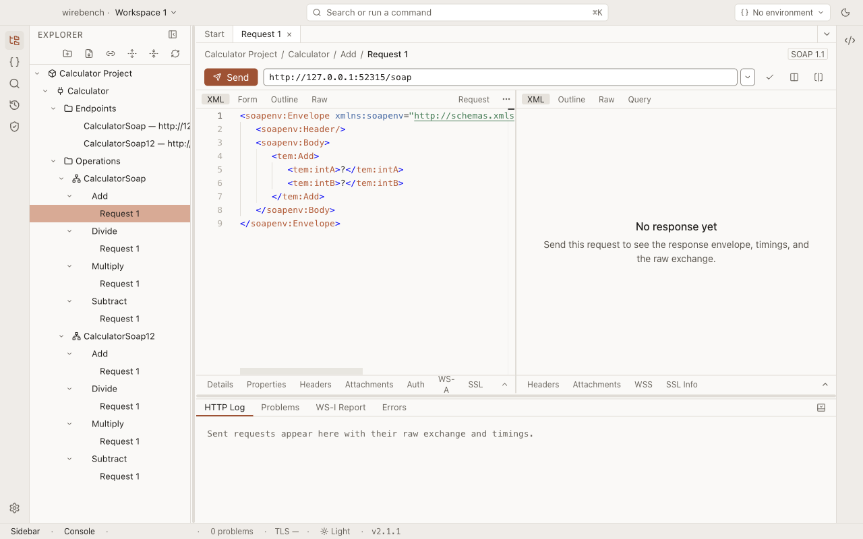
Task: Open the tab list chevron dropdown
Action: click(x=827, y=34)
